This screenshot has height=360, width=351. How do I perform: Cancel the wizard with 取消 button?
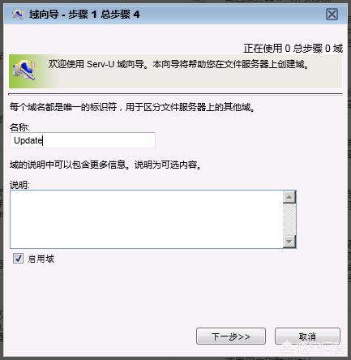coord(307,336)
